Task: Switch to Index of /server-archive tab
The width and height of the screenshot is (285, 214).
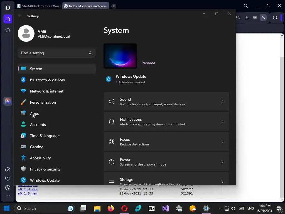Action: click(86, 6)
